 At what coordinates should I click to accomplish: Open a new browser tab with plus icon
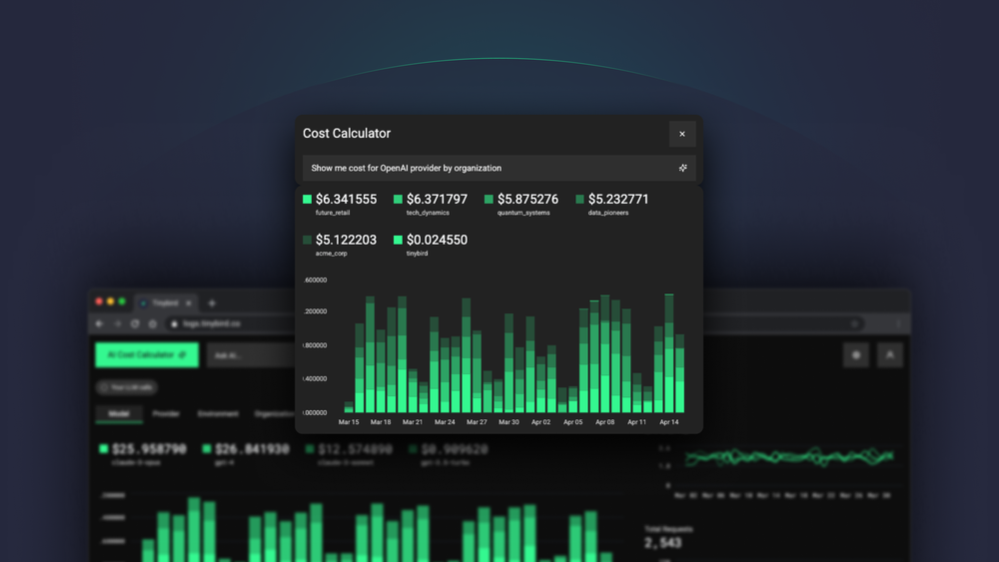tap(212, 302)
